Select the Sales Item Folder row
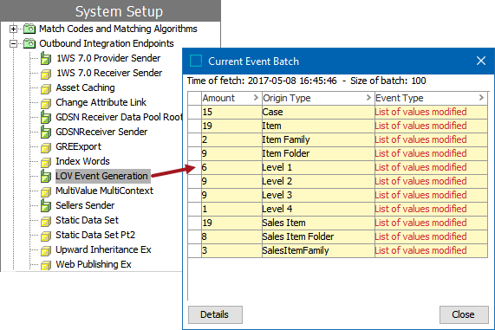 [338, 236]
